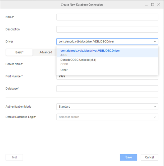Expand the Authentication Mode chevron arrow
Viewport: 164px width, 166px height.
click(155, 107)
